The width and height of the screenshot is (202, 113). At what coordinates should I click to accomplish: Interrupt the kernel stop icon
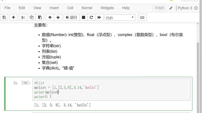[83, 18]
